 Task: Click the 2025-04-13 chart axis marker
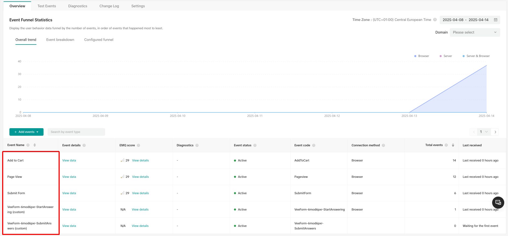tap(409, 116)
